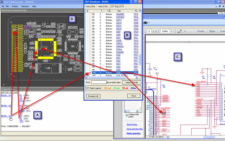This screenshot has height=141, width=225.
Task: Click component U3 on the board view
Action: coord(48,68)
